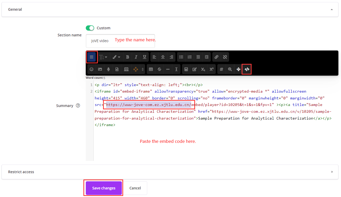Indent the paragraph
The height and width of the screenshot is (197, 341).
(x=207, y=57)
